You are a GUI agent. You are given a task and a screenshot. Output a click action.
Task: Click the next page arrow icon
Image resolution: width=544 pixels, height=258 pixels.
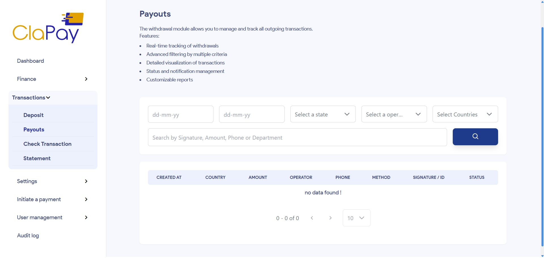[330, 218]
